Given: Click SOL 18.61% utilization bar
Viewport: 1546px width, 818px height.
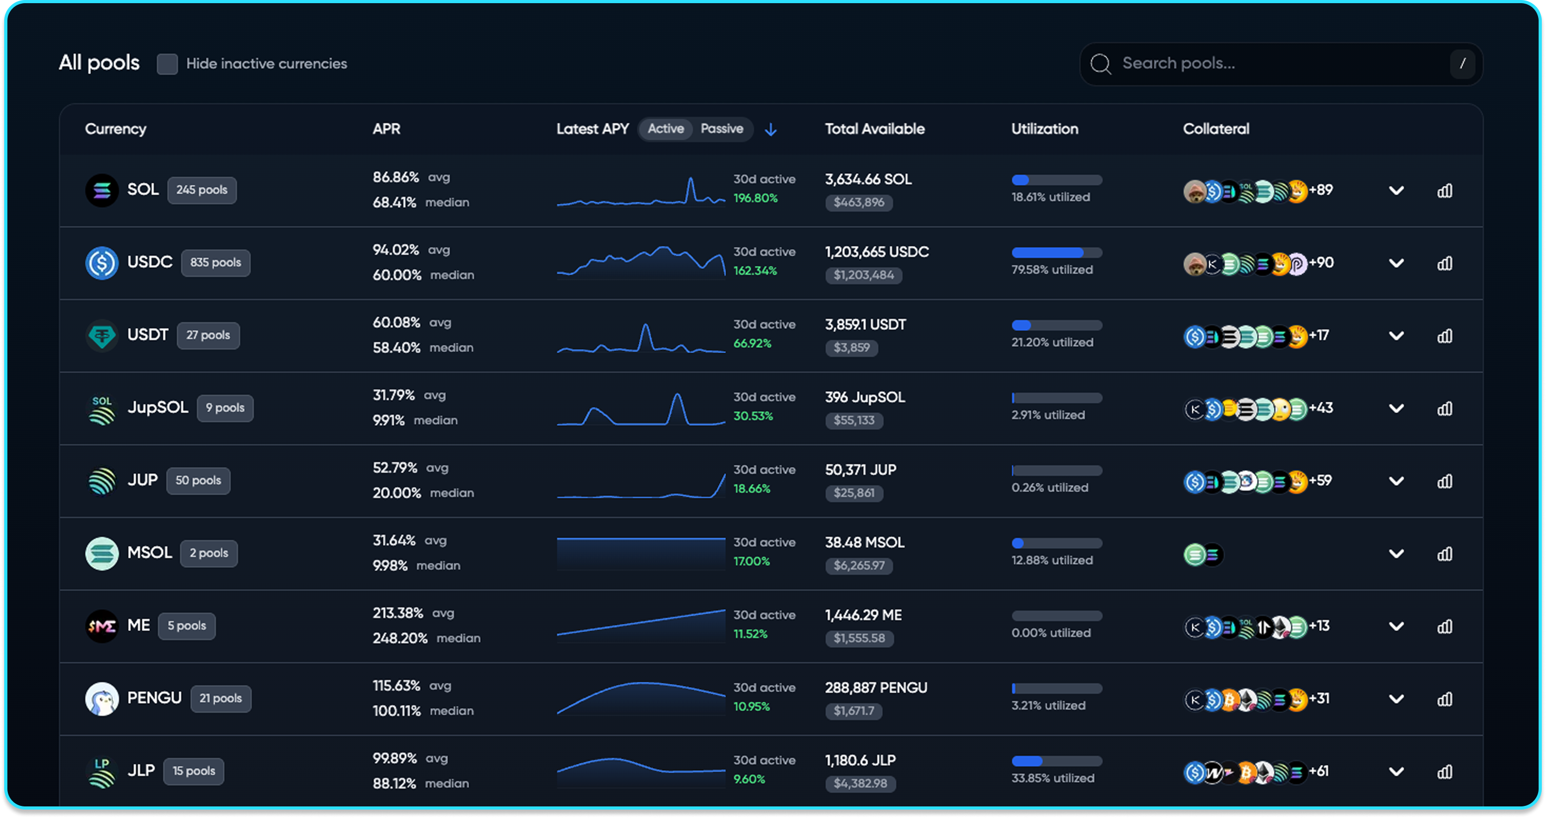Looking at the screenshot, I should tap(1056, 180).
